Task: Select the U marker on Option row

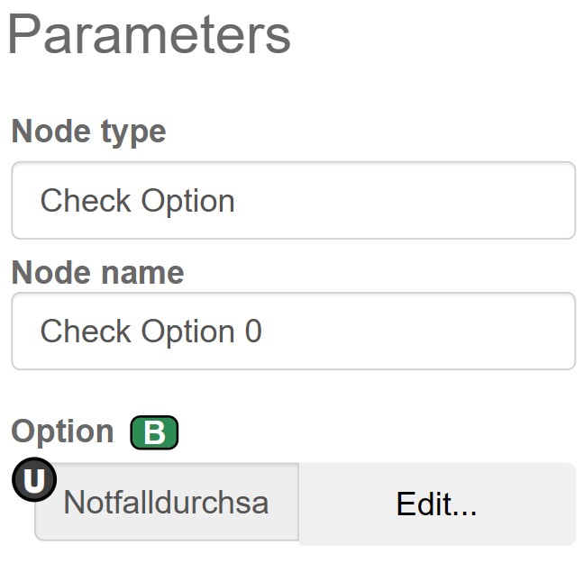Action: [x=33, y=479]
